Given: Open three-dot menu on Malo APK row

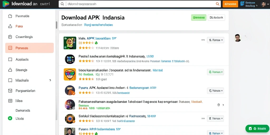Looking at the screenshot, I should [203, 40].
